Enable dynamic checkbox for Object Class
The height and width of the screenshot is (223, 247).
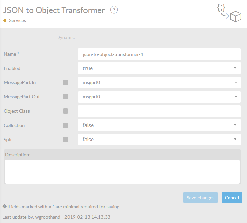[x=65, y=111]
